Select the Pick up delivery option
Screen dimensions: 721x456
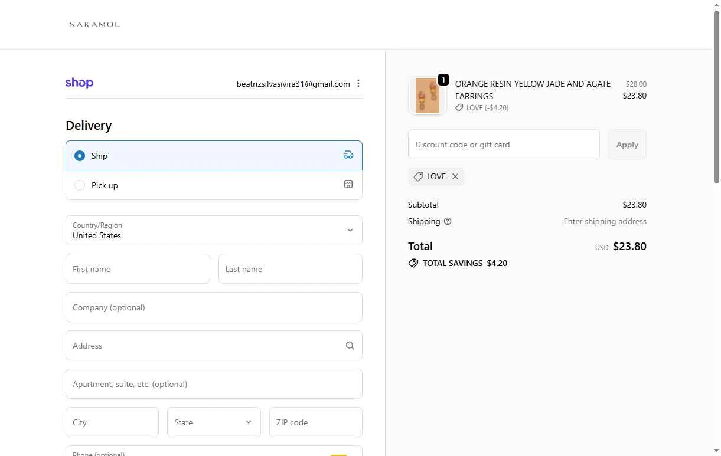point(80,185)
